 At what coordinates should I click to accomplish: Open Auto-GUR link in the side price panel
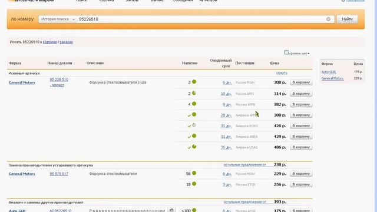click(329, 72)
